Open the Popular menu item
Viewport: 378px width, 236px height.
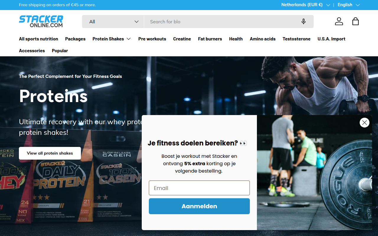click(60, 51)
